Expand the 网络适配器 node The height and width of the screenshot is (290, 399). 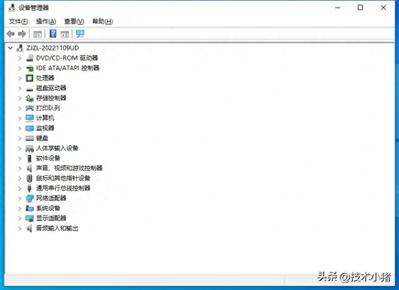pos(20,198)
